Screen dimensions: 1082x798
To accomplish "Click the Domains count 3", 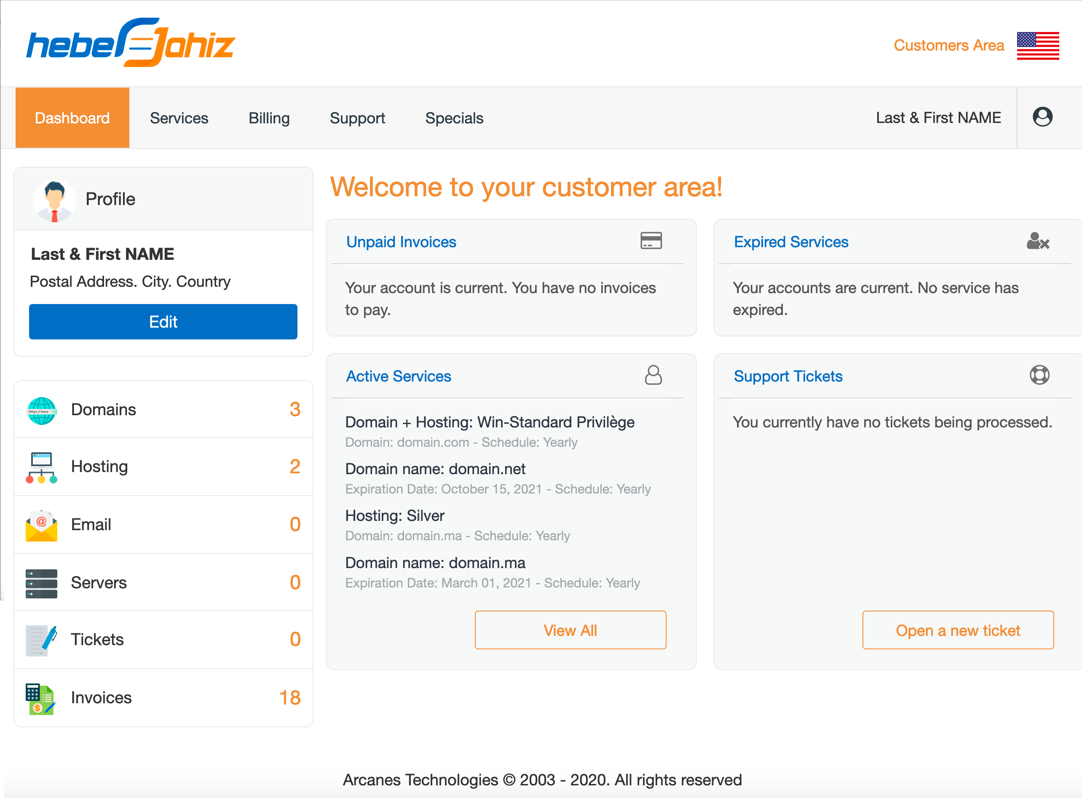I will click(x=295, y=410).
